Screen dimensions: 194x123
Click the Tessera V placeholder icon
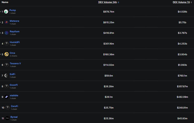coord(7,65)
